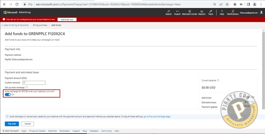Image resolution: width=265 pixels, height=134 pixels.
Task: Click the info icon beside Current balance
Action: [218, 80]
